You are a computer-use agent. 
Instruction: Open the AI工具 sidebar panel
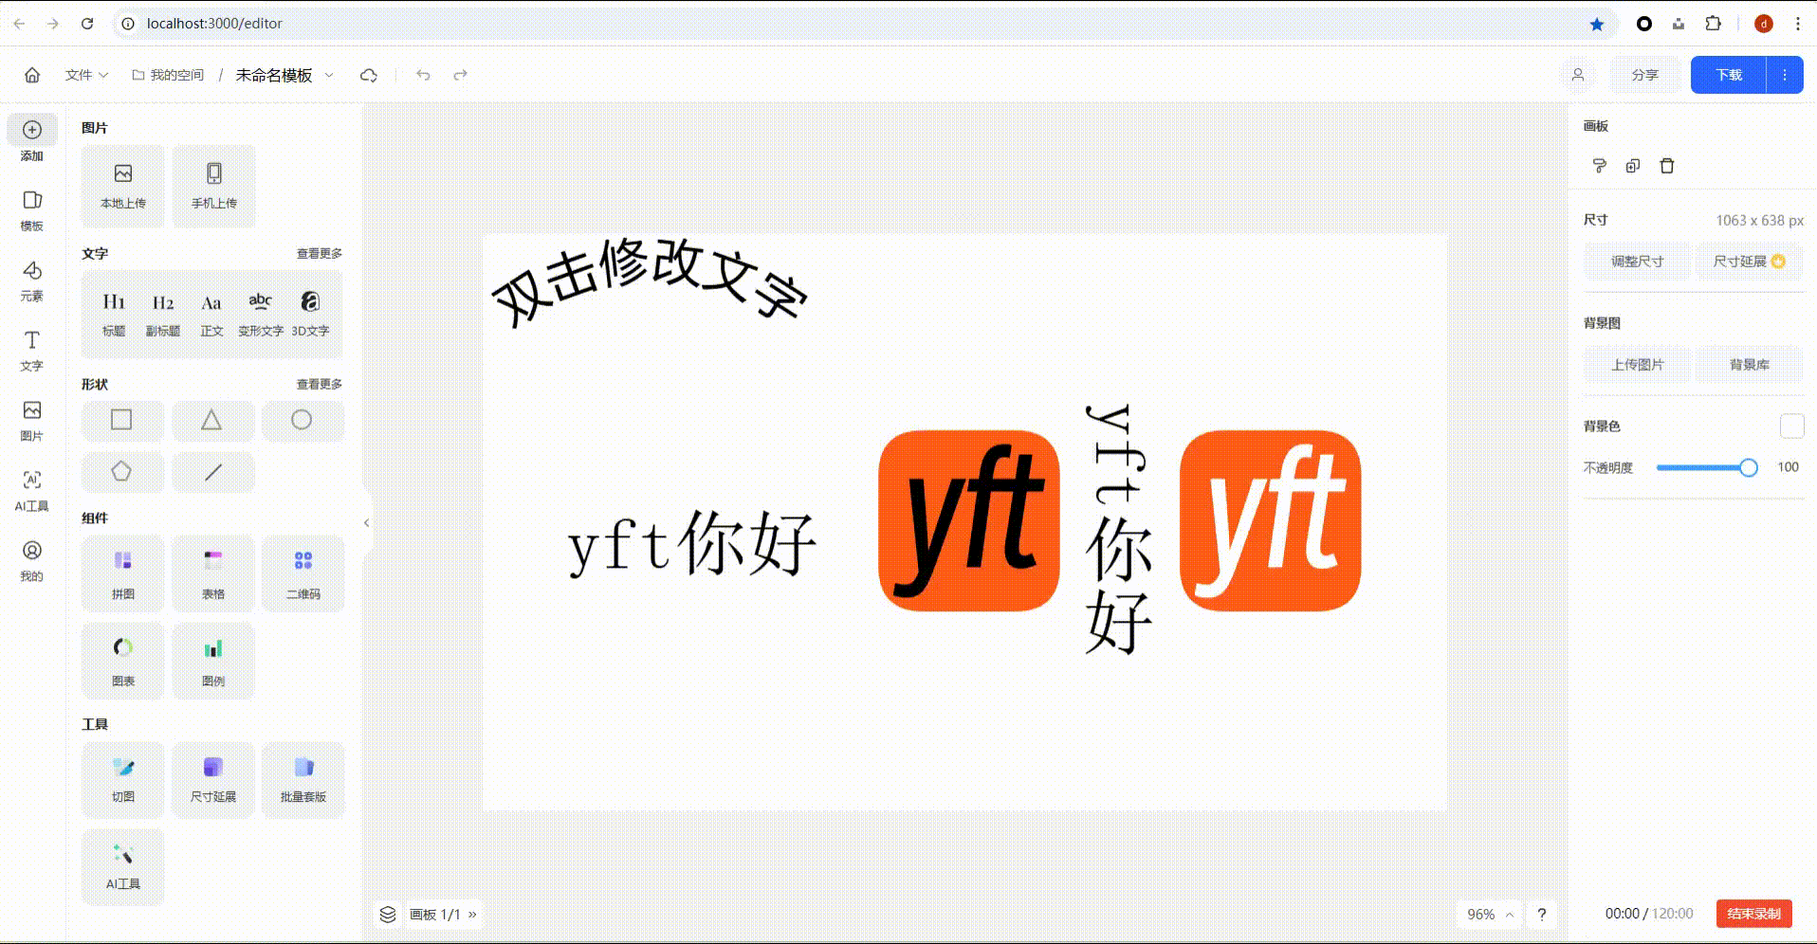click(32, 488)
